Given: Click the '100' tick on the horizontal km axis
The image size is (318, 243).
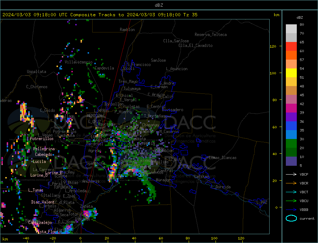Looking at the screenshot, I should tap(214, 238).
